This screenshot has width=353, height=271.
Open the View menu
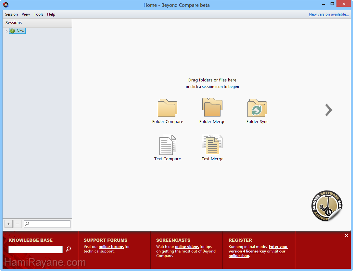click(x=26, y=14)
